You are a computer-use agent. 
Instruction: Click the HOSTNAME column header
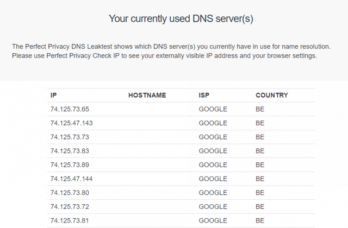(147, 96)
